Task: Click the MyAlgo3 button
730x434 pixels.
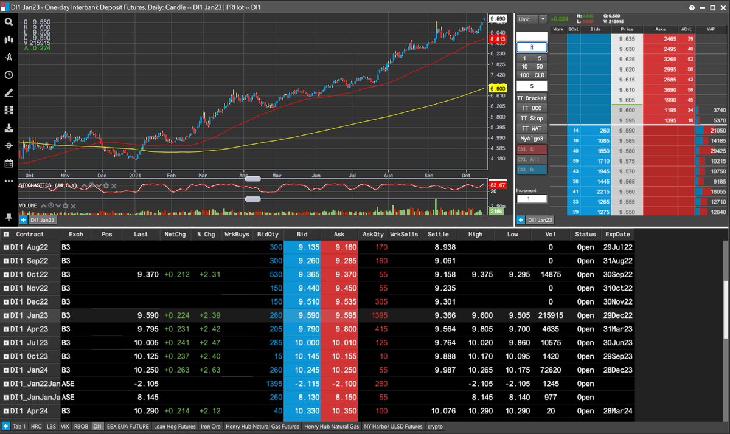Action: (532, 139)
